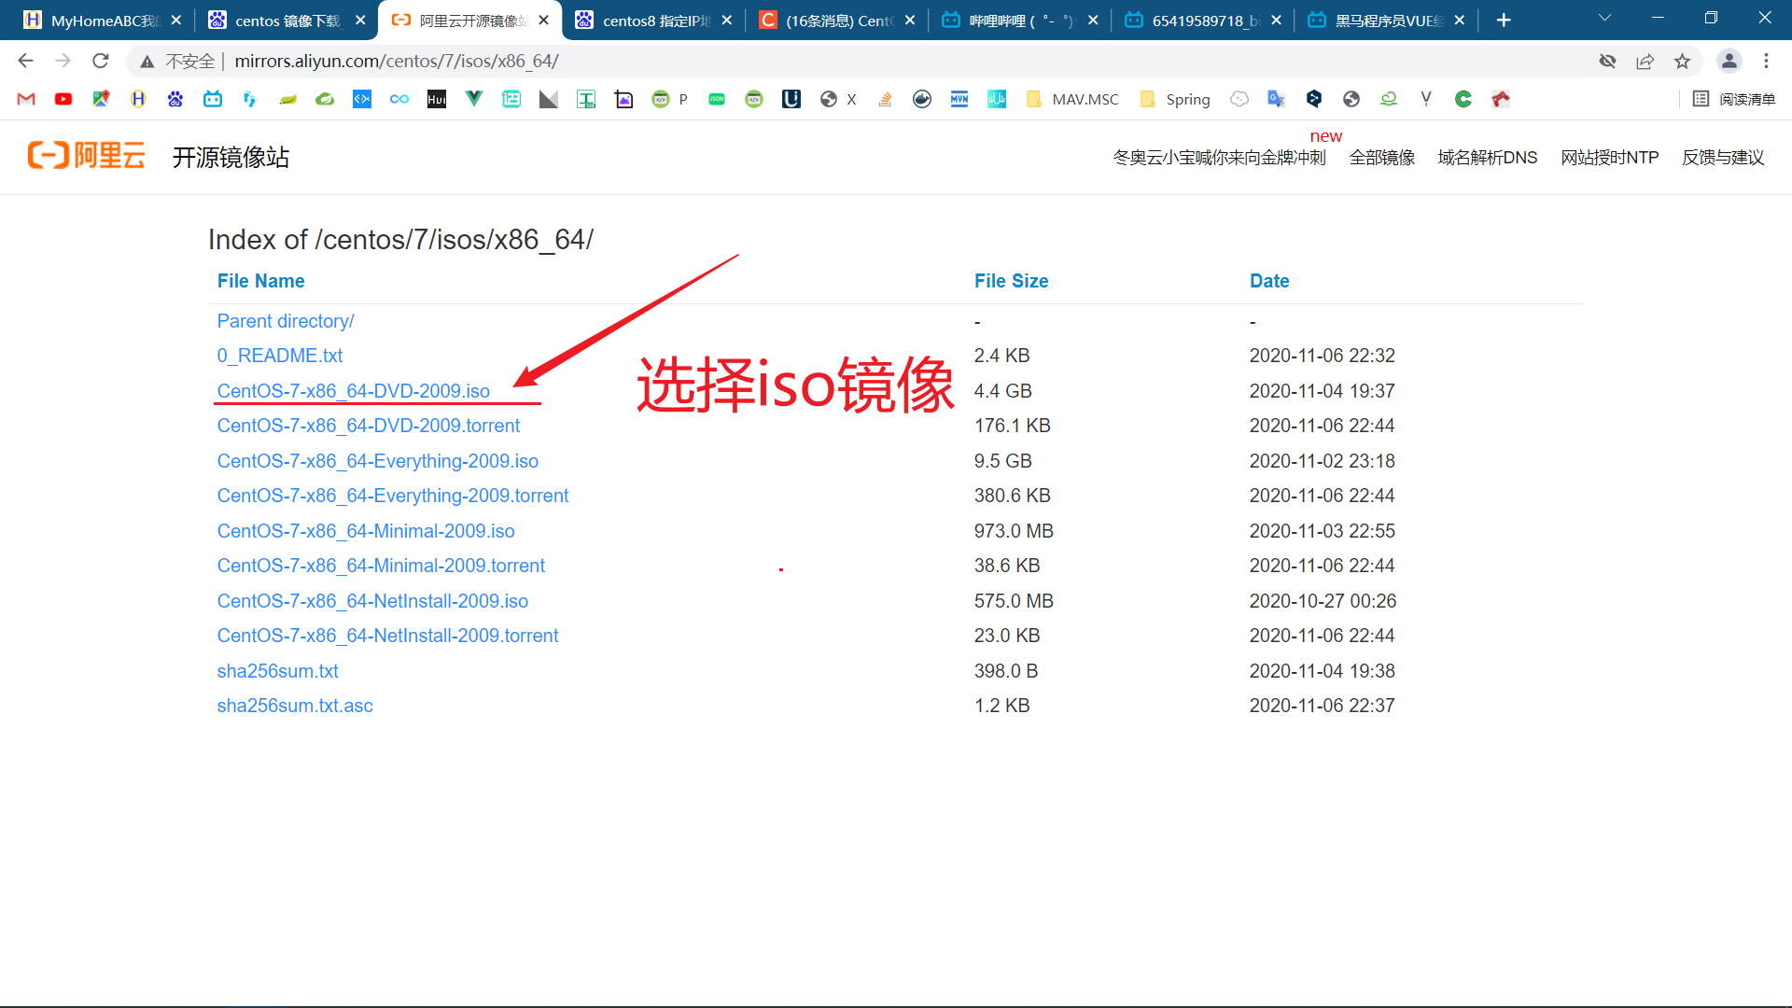The width and height of the screenshot is (1792, 1008).
Task: Sort by the File Name column header
Action: point(260,281)
